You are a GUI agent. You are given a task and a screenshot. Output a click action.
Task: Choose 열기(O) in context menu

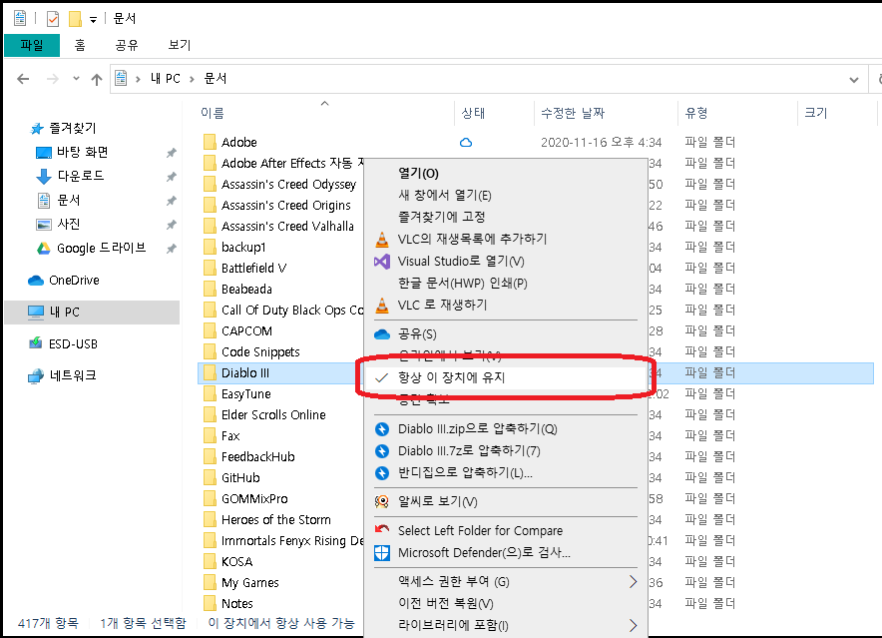coord(418,174)
